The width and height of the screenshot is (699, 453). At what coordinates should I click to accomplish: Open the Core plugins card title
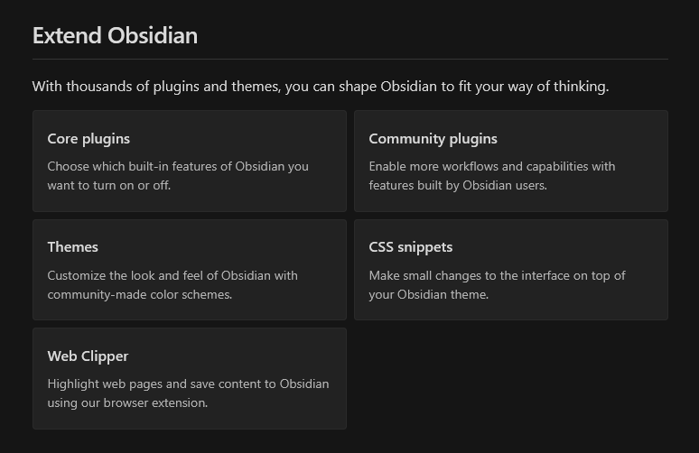pos(89,139)
